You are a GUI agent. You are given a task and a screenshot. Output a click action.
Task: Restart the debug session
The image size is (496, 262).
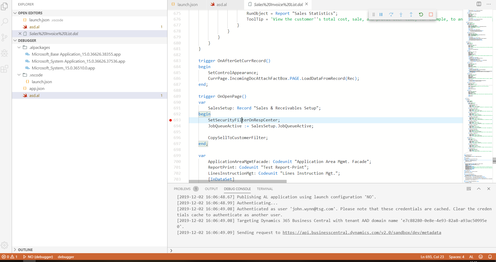(x=421, y=15)
